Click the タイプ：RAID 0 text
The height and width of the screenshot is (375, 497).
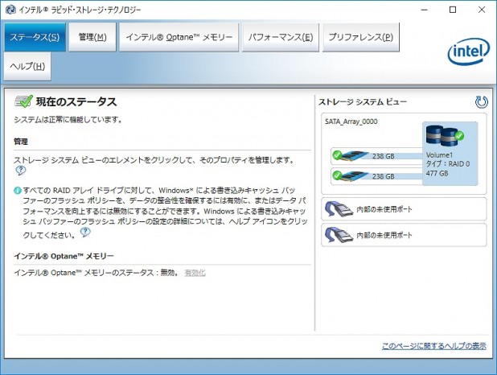[448, 164]
